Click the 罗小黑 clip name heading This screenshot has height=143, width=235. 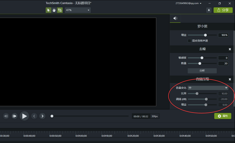[x=202, y=26]
